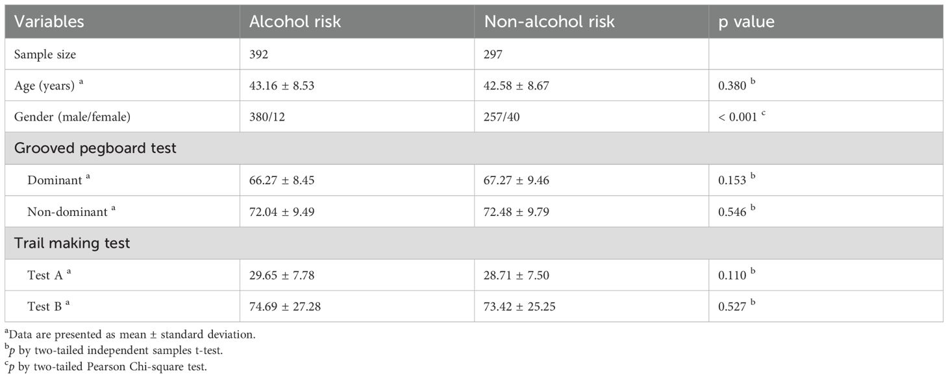Click the Alcohol risk column header
This screenshot has width=948, height=378.
tap(295, 21)
